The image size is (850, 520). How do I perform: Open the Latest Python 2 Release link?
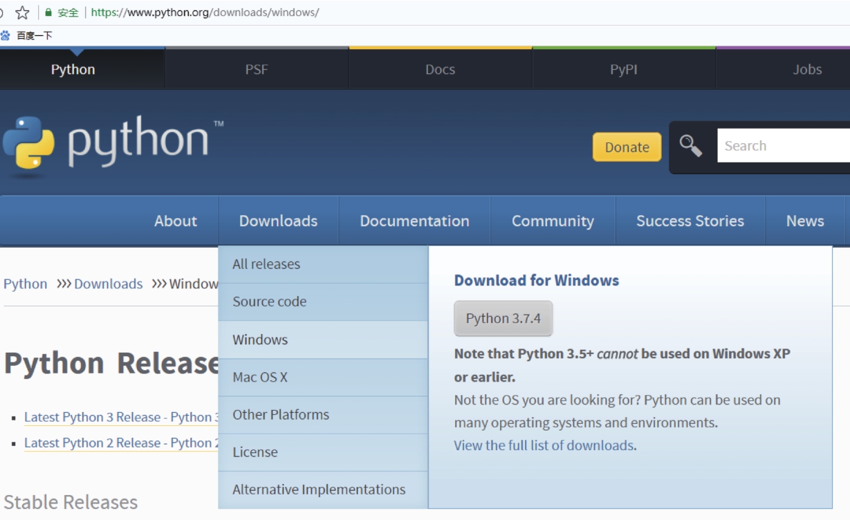(121, 443)
